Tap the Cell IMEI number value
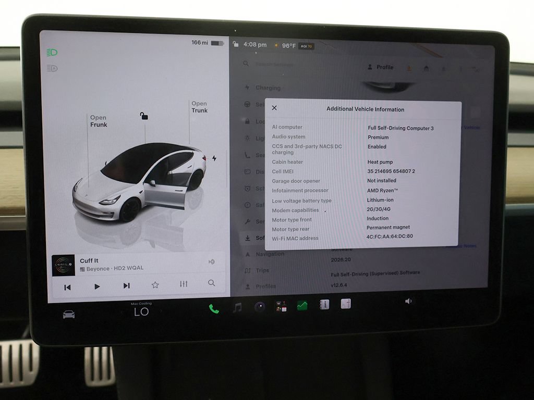The width and height of the screenshot is (534, 400). point(391,171)
